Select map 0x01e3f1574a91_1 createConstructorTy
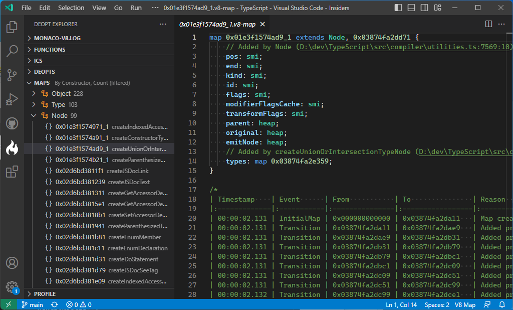Screen dimensions: 513x310 [x=99, y=137]
